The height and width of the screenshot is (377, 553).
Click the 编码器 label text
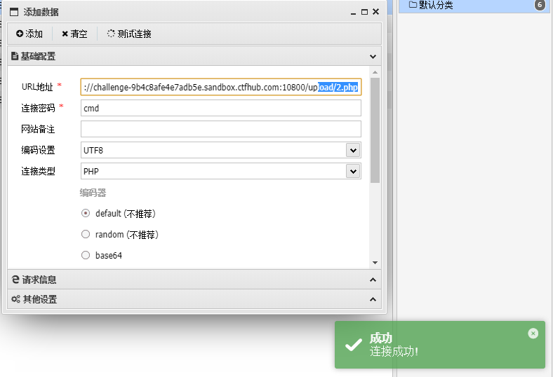[93, 193]
